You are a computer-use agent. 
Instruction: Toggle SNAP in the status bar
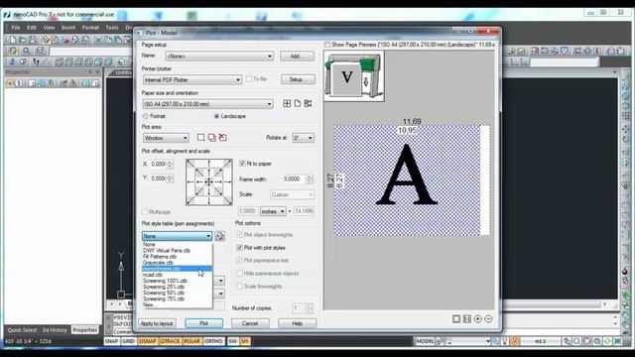click(x=112, y=341)
